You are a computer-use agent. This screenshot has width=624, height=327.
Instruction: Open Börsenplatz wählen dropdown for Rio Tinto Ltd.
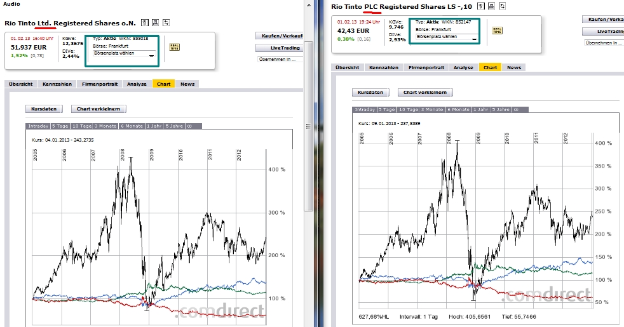pyautogui.click(x=124, y=53)
